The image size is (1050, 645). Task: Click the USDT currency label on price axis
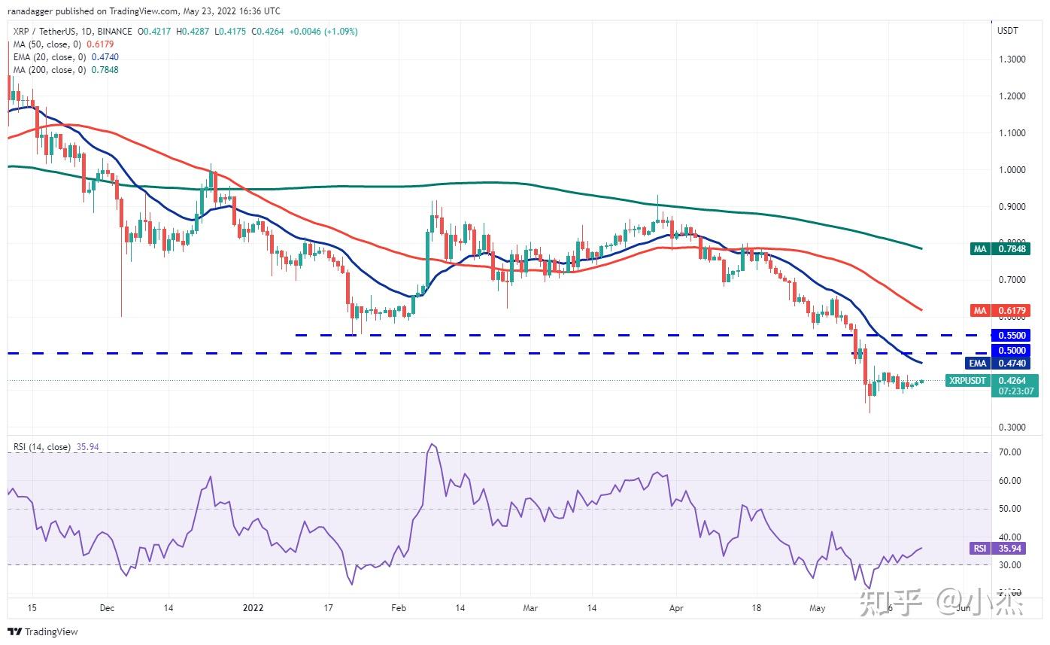[x=1007, y=31]
